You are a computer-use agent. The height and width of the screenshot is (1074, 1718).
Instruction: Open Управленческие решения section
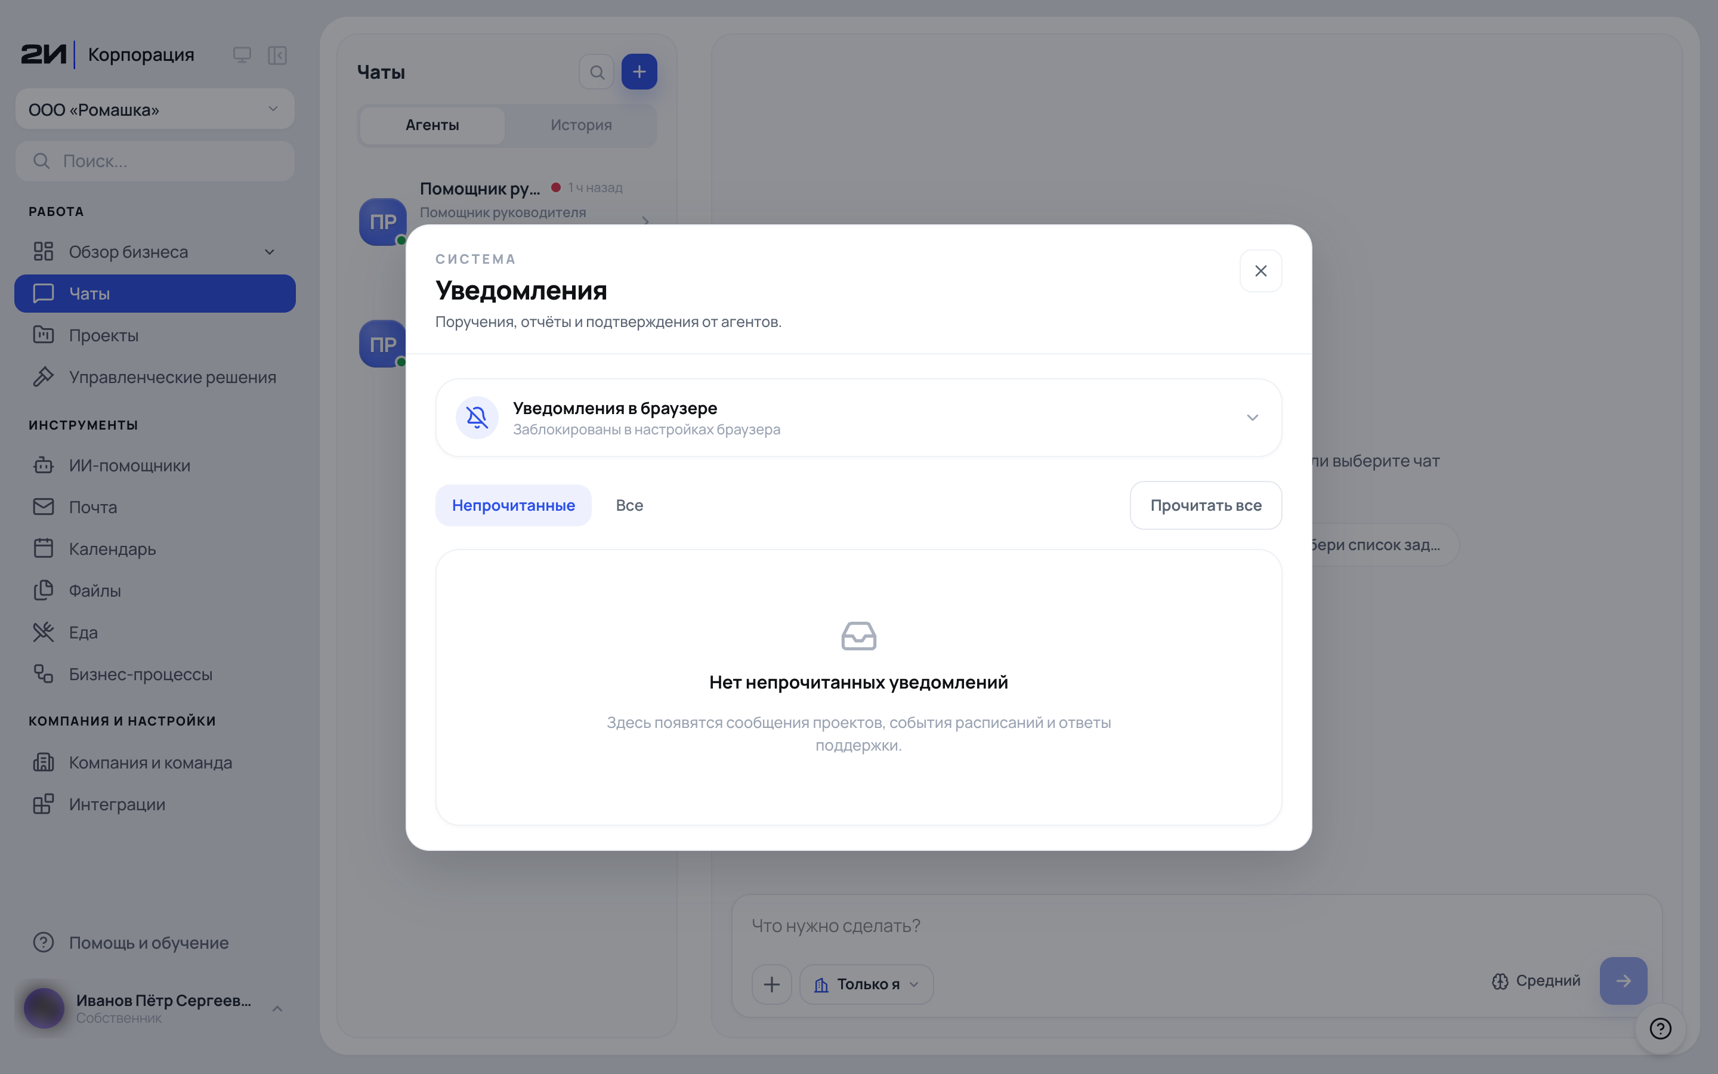pos(155,377)
